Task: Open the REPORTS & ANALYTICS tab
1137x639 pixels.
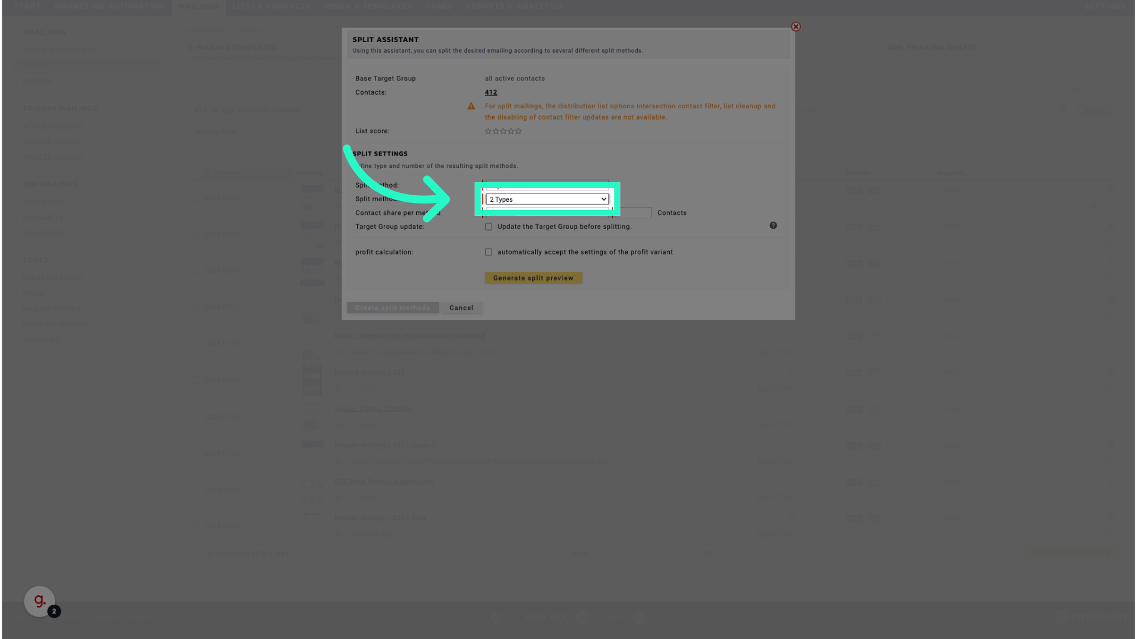Action: tap(514, 6)
